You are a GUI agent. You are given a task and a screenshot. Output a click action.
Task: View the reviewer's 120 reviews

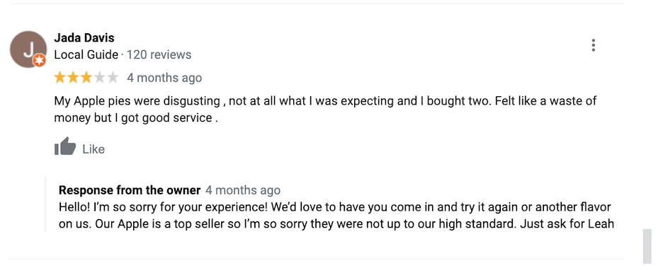pos(159,55)
